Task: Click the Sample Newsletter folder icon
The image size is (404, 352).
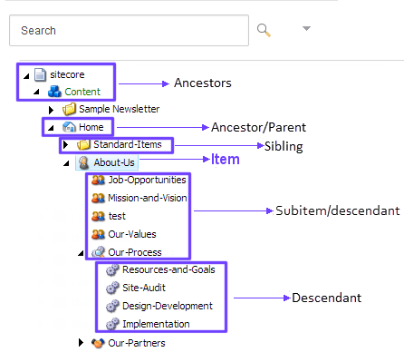Action: tap(69, 109)
